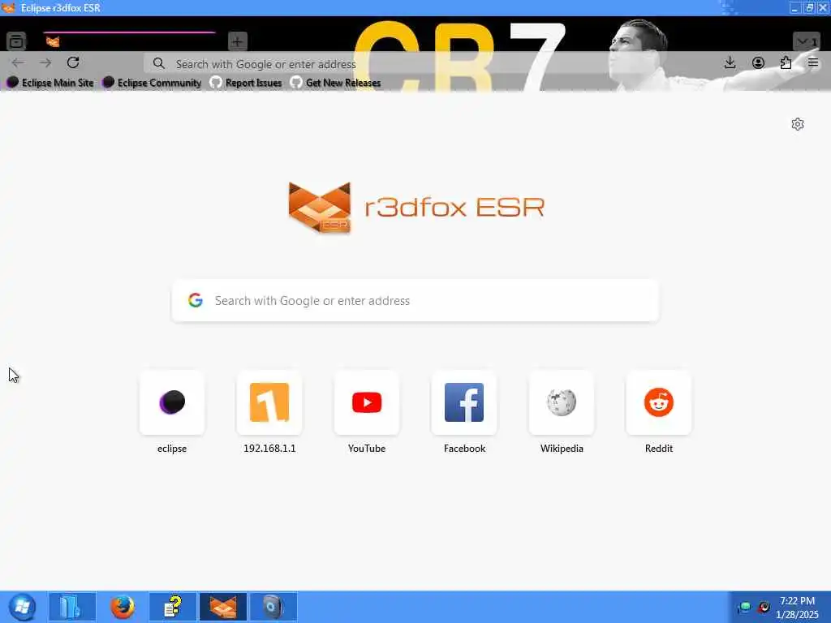Image resolution: width=831 pixels, height=623 pixels.
Task: Open a new tab with plus button
Action: pyautogui.click(x=238, y=41)
